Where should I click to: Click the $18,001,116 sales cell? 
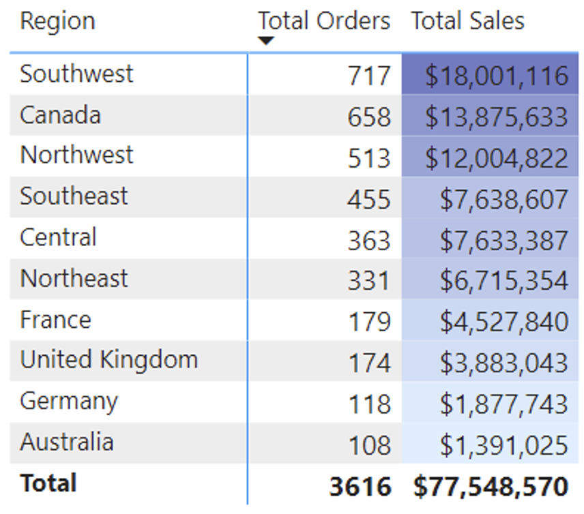point(490,74)
